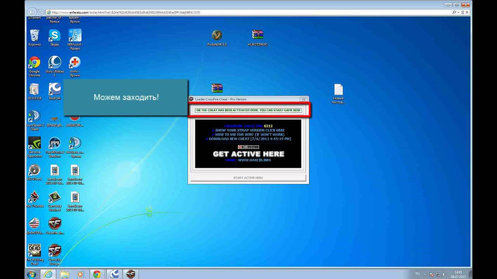Select the HLBOT[NEW] archive icon

pyautogui.click(x=257, y=38)
